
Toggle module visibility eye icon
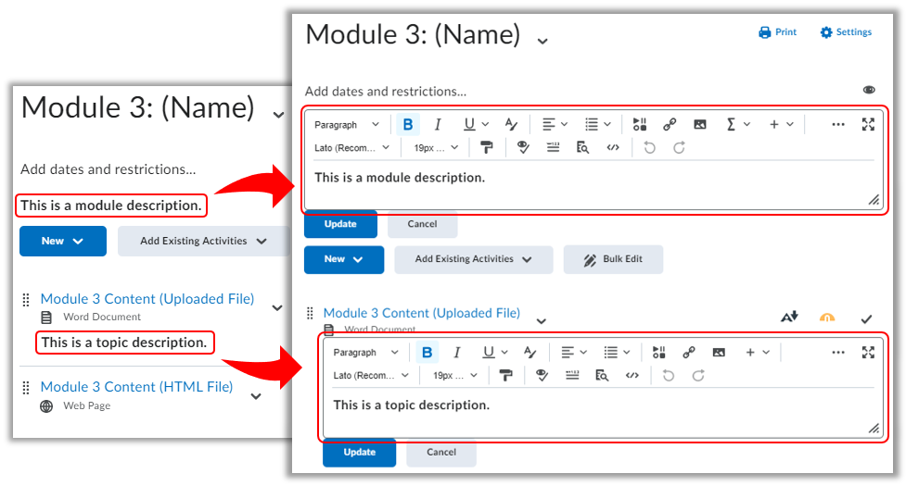[x=869, y=91]
